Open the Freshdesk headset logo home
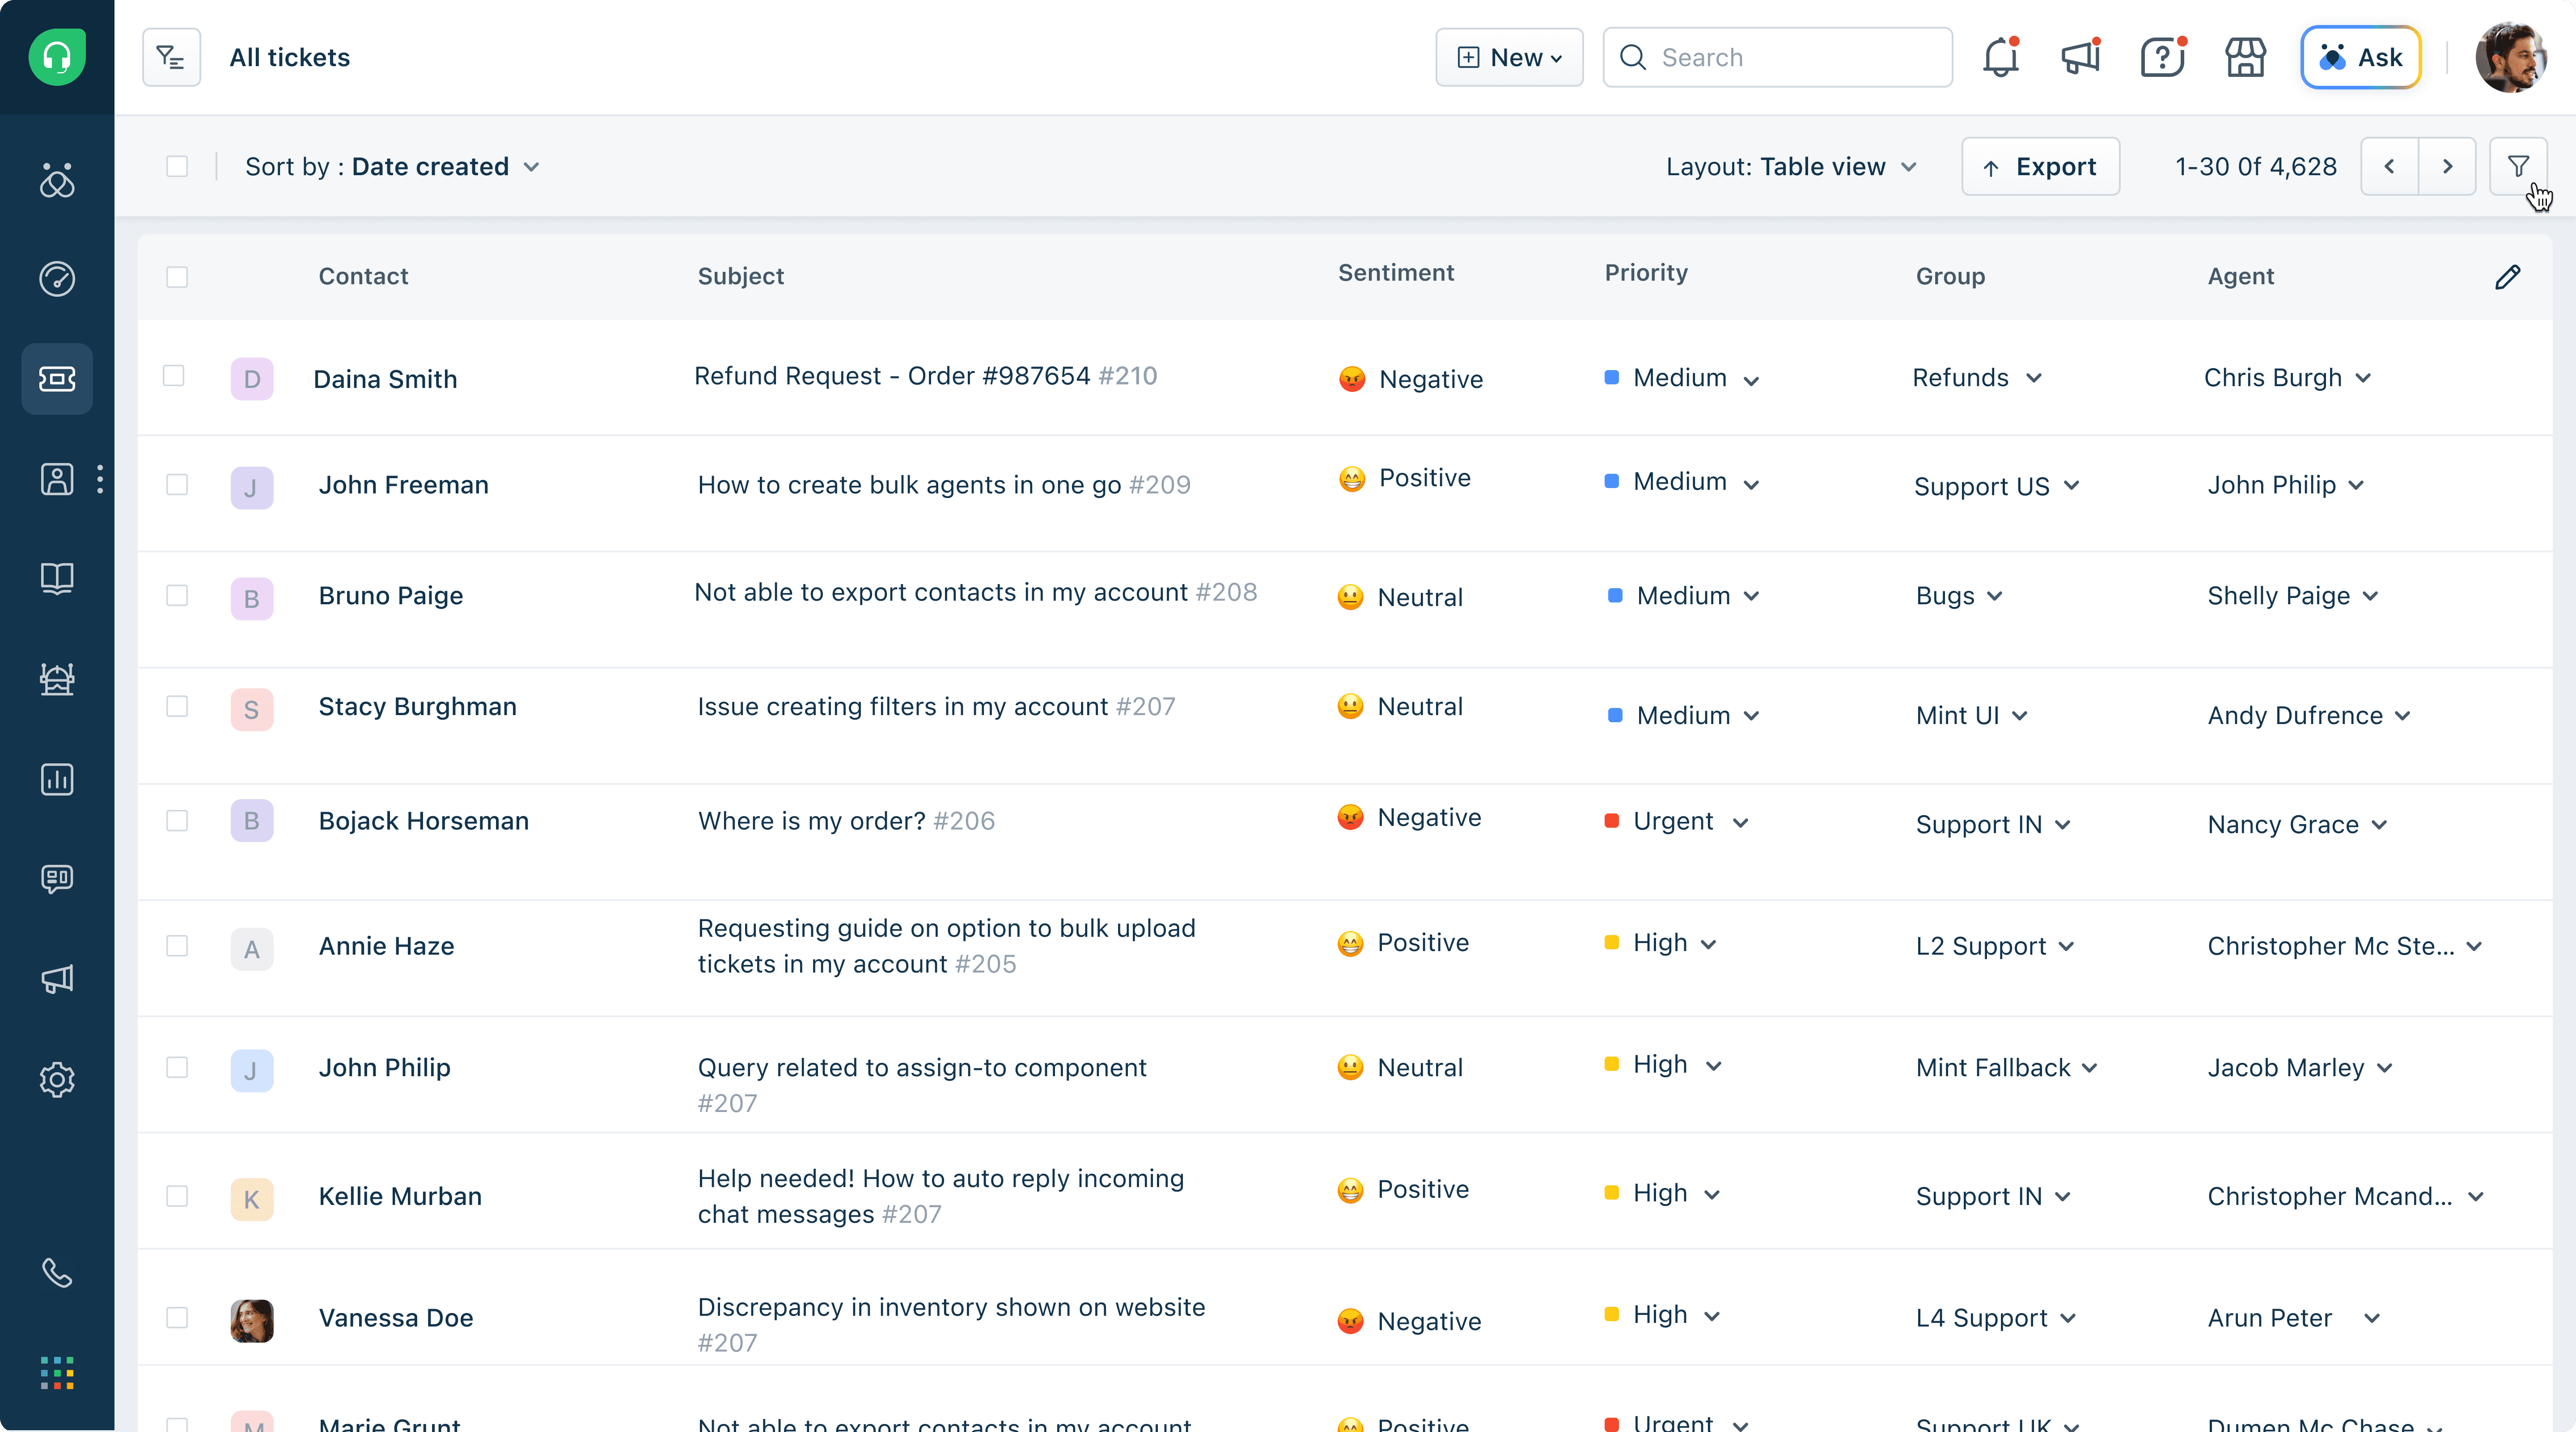Screen dimensions: 2576x1432 pyautogui.click(x=57, y=57)
